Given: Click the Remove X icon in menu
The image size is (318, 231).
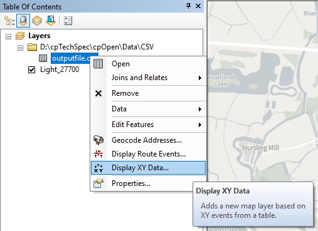Looking at the screenshot, I should (x=98, y=93).
